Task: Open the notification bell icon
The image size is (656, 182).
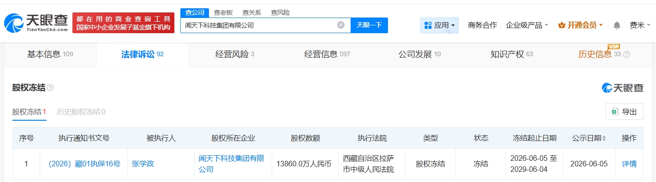Action: (617, 25)
